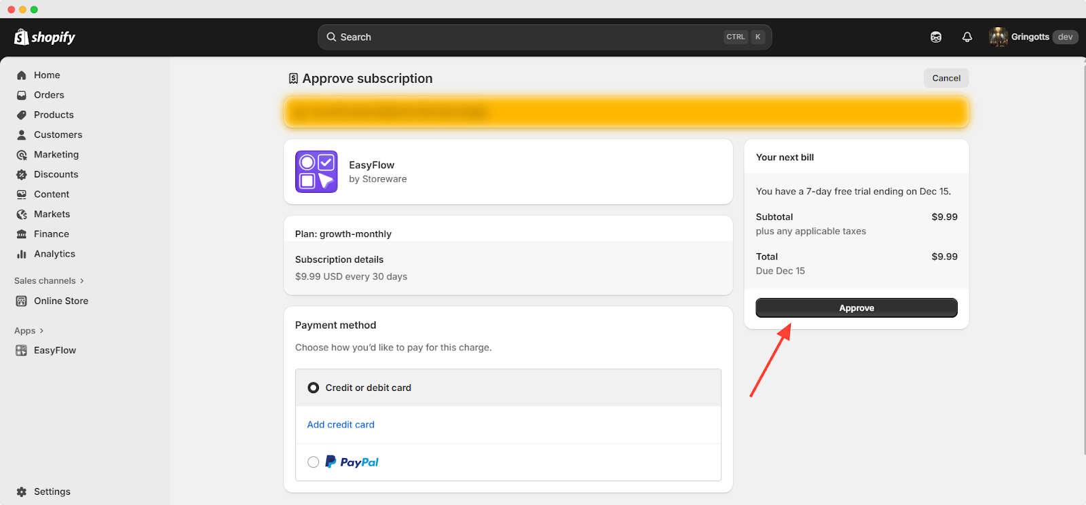This screenshot has width=1086, height=505.
Task: Click the Subtotal $9.99 amount
Action: click(x=944, y=217)
